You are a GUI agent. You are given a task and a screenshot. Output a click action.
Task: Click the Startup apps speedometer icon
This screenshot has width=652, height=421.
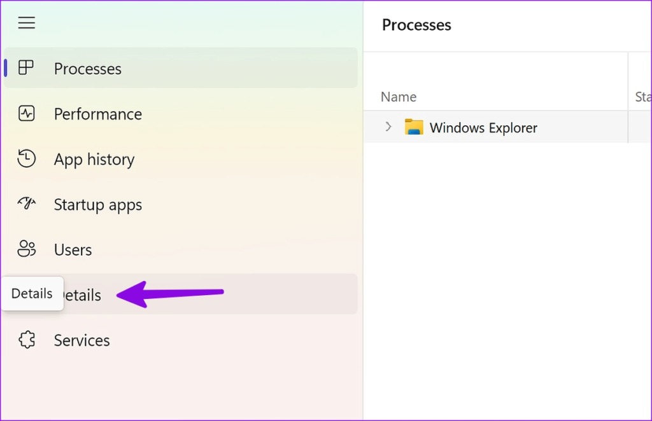(x=26, y=204)
